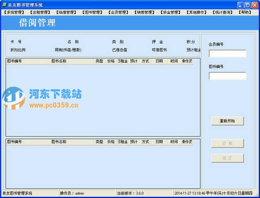Open the 【临借管理】 menu
This screenshot has width=260, height=198.
[66, 12]
